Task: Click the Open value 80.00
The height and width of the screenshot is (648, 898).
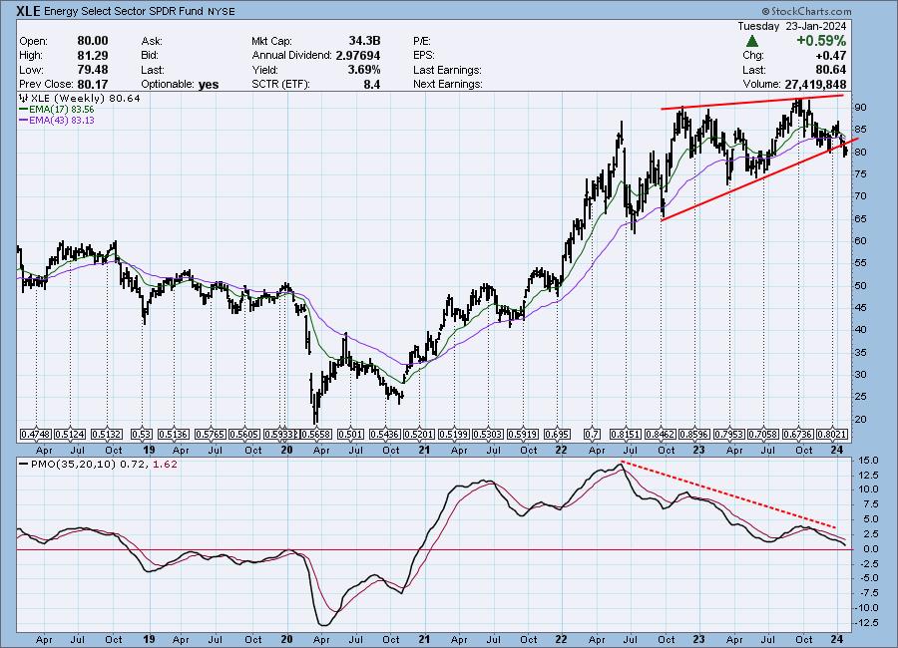Action: 92,41
